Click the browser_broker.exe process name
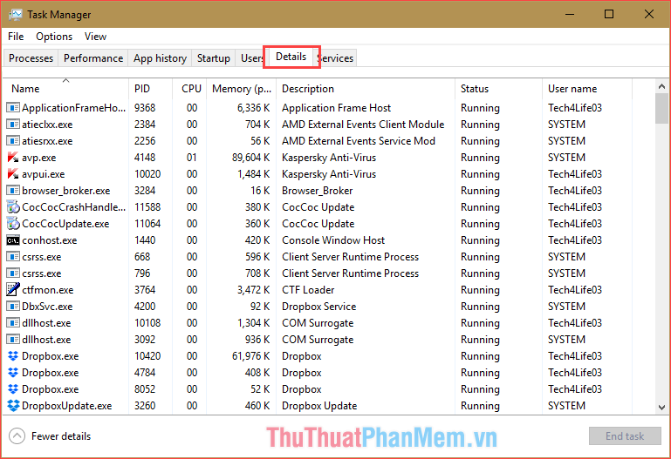The height and width of the screenshot is (459, 671). click(x=66, y=191)
